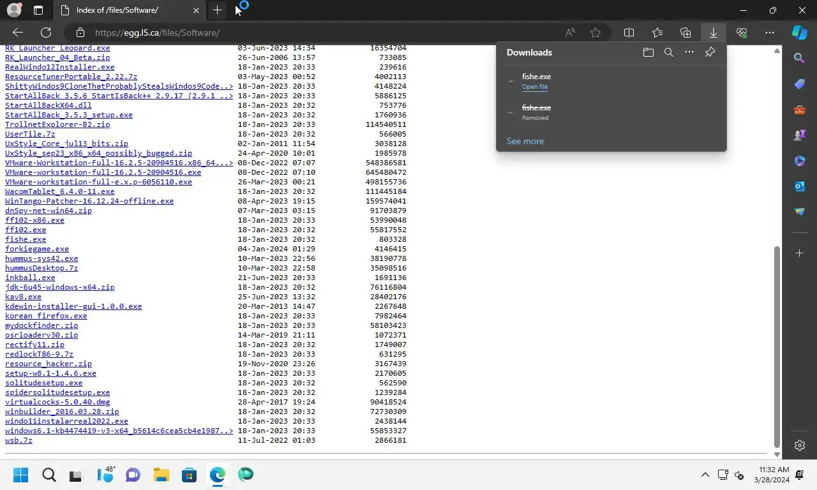Close the Index of /files/Software/ tab
Image resolution: width=817 pixels, height=490 pixels.
[x=196, y=10]
